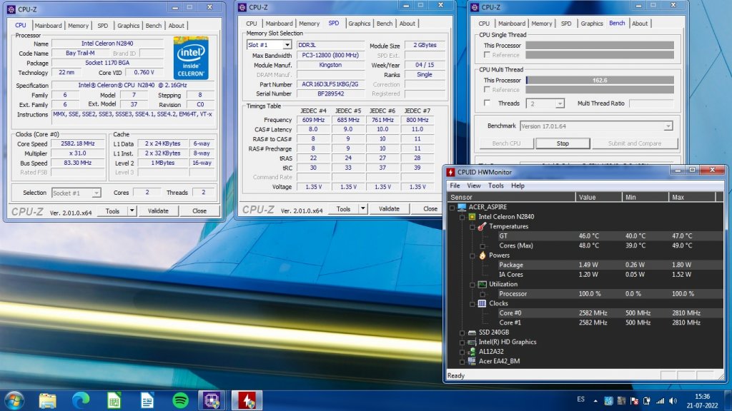Click the CPU-Z title bar icon of the CPU tab window

[11, 9]
